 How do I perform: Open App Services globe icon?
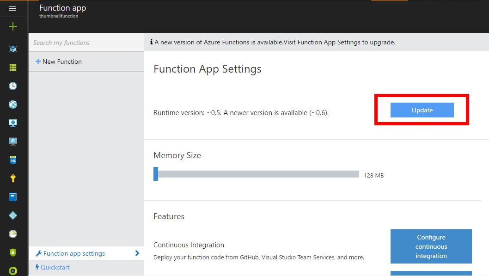pos(13,104)
